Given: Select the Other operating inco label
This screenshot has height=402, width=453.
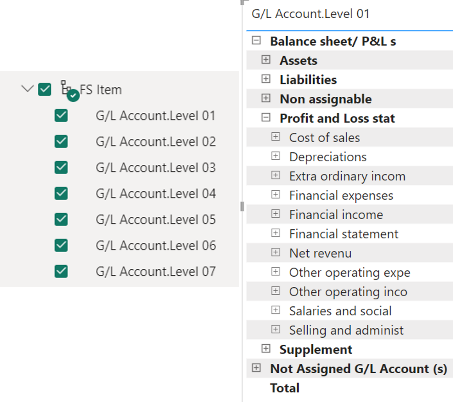Looking at the screenshot, I should click(x=348, y=292).
